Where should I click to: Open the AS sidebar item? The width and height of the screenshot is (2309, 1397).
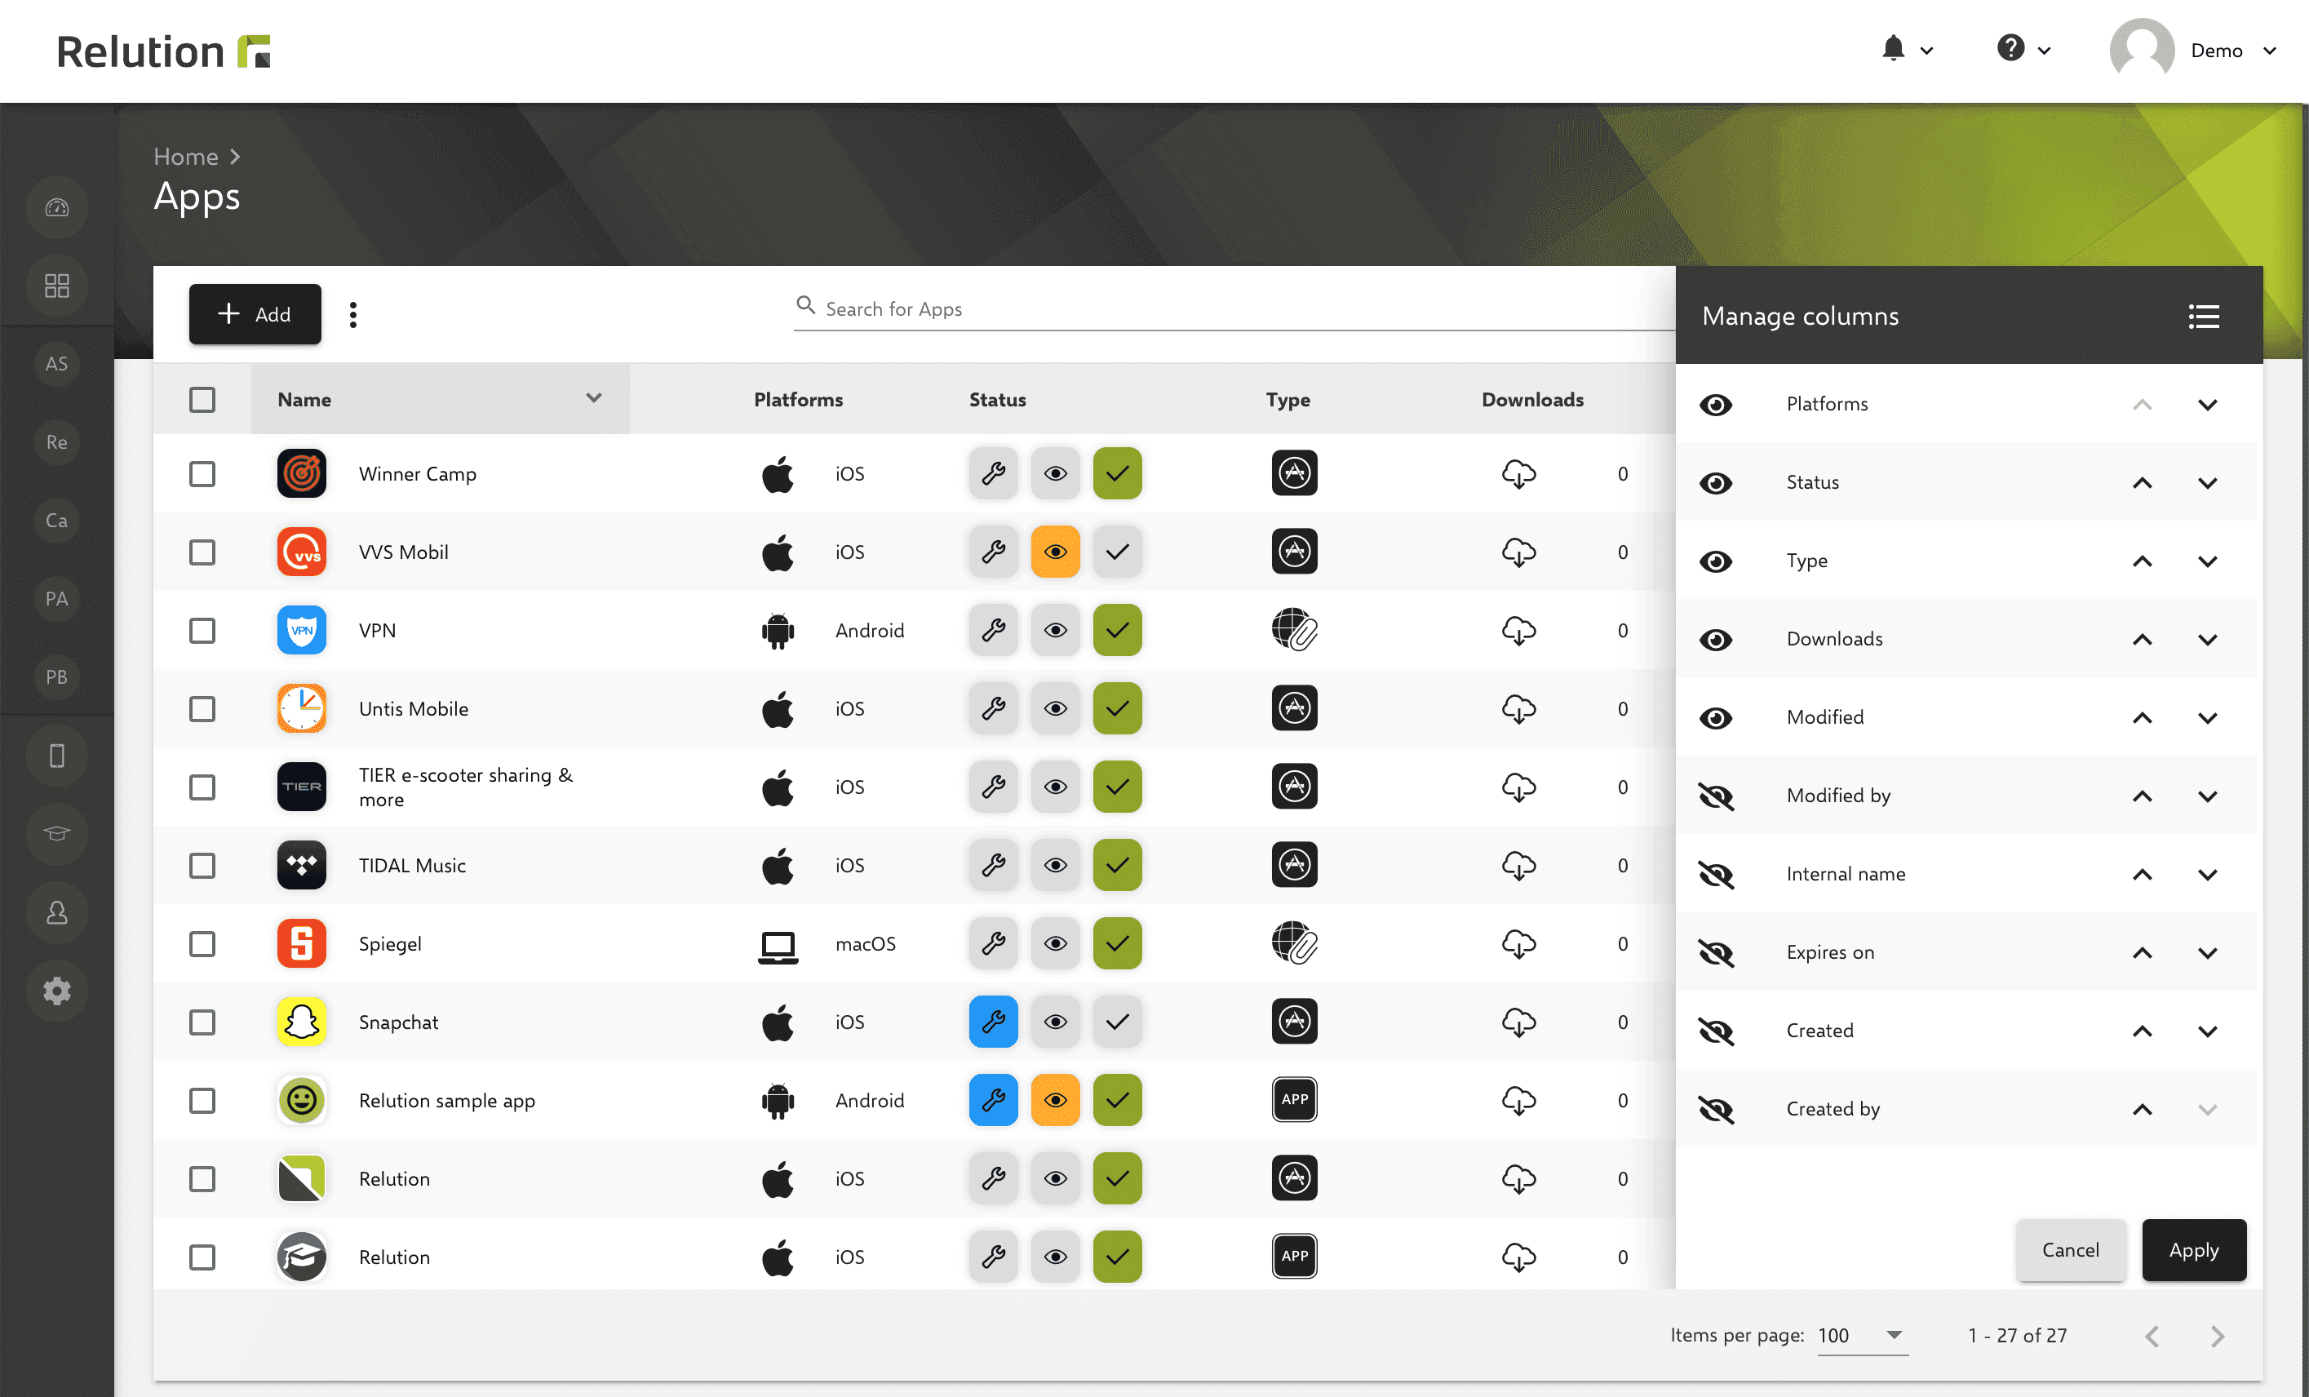pyautogui.click(x=57, y=364)
